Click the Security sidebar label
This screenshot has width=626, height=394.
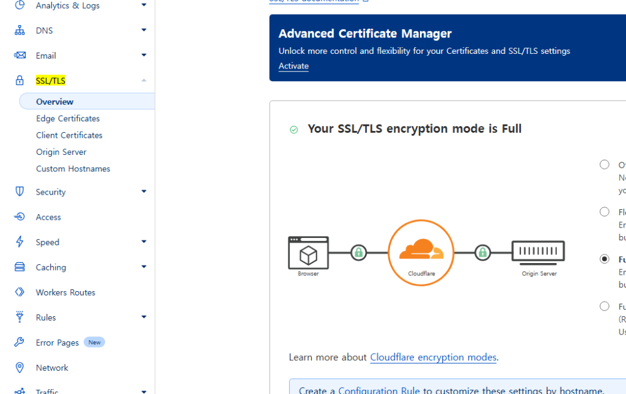click(x=51, y=192)
